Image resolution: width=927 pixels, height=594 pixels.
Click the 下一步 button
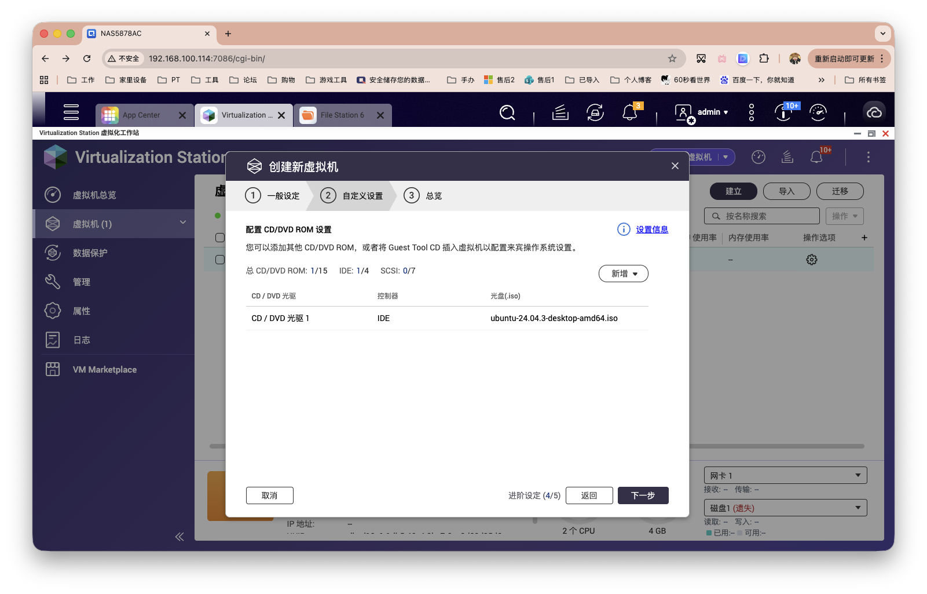coord(643,495)
